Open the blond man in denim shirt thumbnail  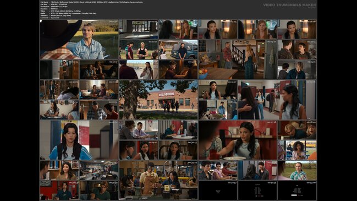pos(79,40)
